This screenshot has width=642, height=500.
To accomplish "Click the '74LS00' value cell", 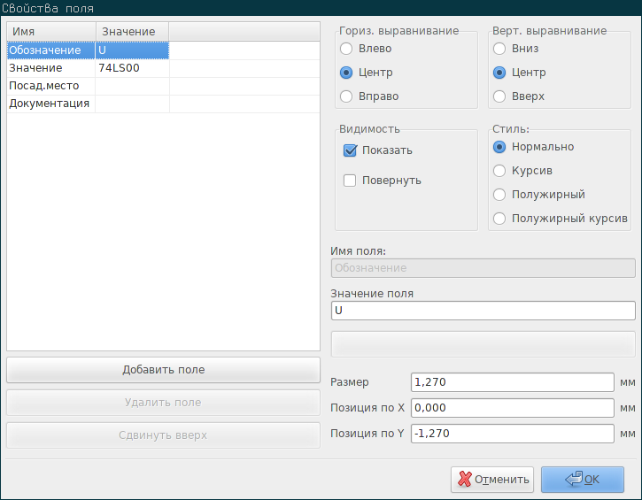I will click(132, 68).
